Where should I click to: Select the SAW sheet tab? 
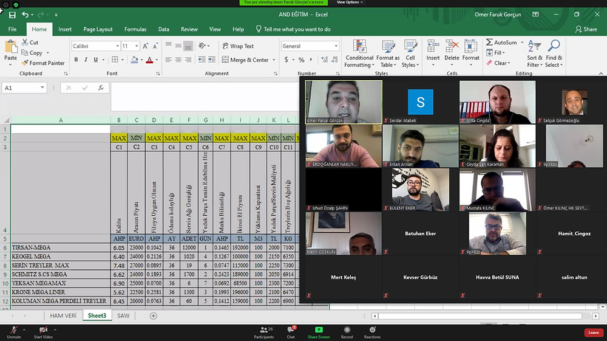[123, 316]
